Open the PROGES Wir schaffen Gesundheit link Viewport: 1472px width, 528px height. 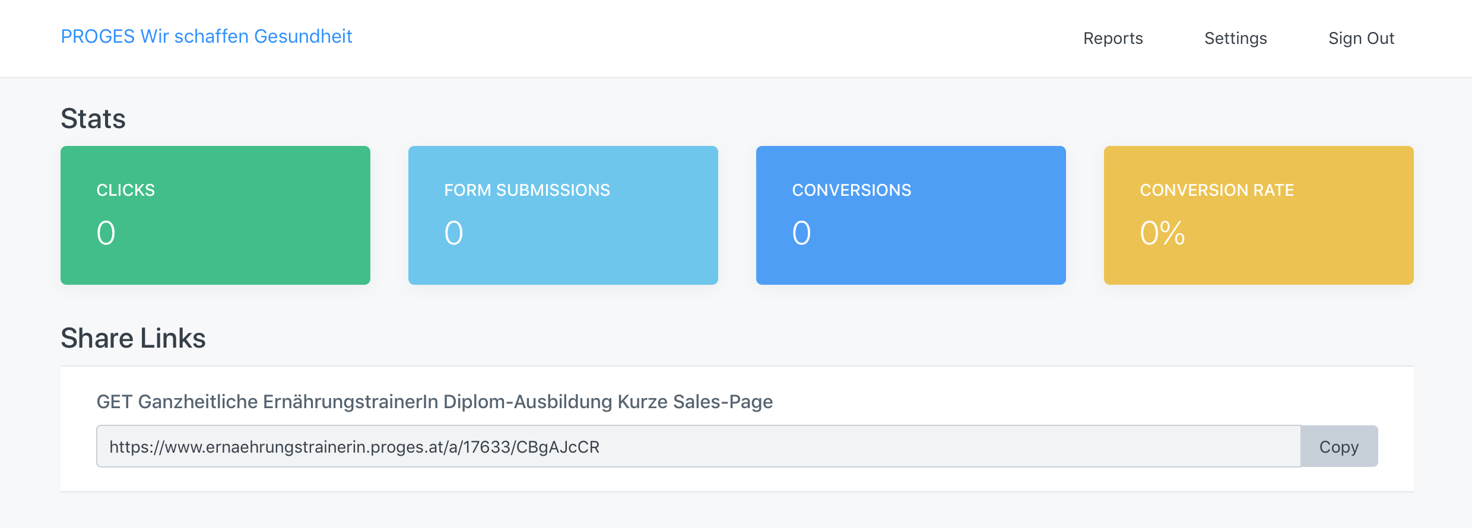(207, 37)
